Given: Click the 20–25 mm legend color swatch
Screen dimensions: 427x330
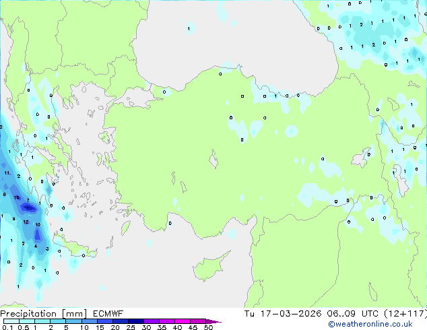Looking at the screenshot, I should point(121,321).
